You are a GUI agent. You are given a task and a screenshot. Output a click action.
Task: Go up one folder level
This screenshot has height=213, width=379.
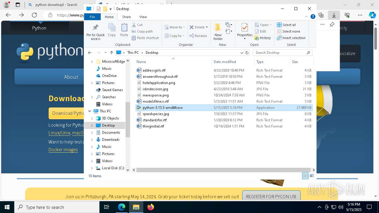pos(111,53)
